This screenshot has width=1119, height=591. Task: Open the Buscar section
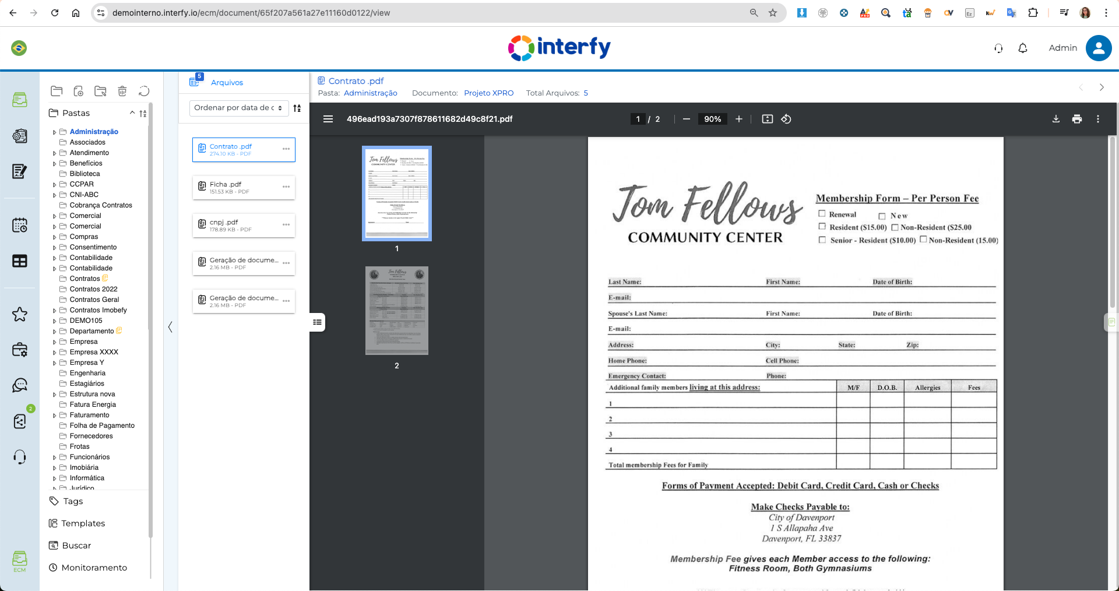70,546
